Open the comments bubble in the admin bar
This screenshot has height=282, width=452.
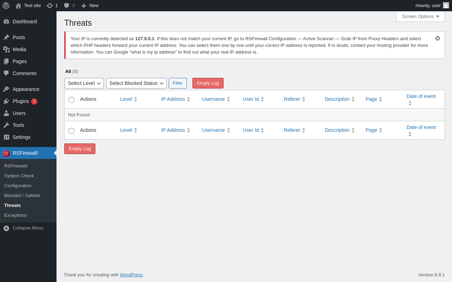pos(67,6)
